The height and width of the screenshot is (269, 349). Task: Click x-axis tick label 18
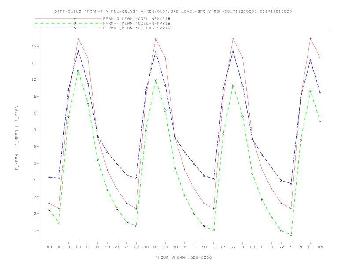pyautogui.click(x=107, y=247)
